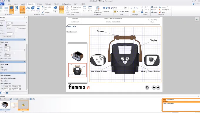This screenshot has width=200, height=113.
Task: Select Draw as Rectangle option
Action: (x=5, y=76)
